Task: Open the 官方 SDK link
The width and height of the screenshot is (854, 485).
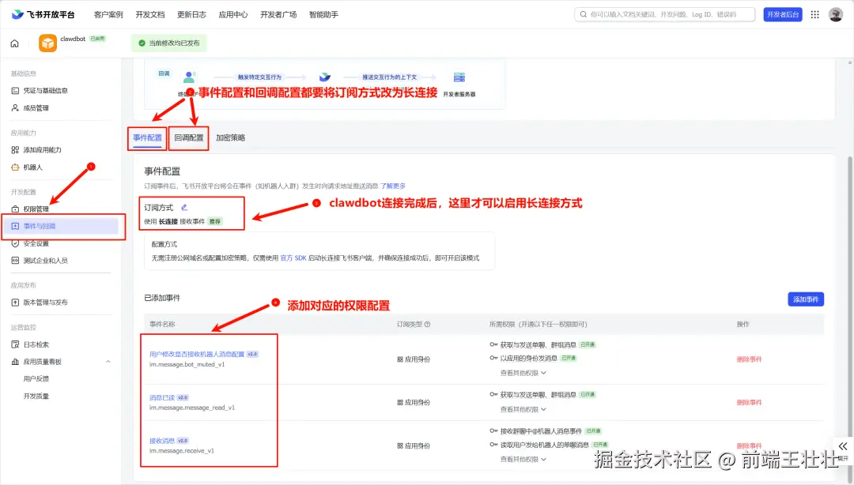Action: [x=293, y=258]
